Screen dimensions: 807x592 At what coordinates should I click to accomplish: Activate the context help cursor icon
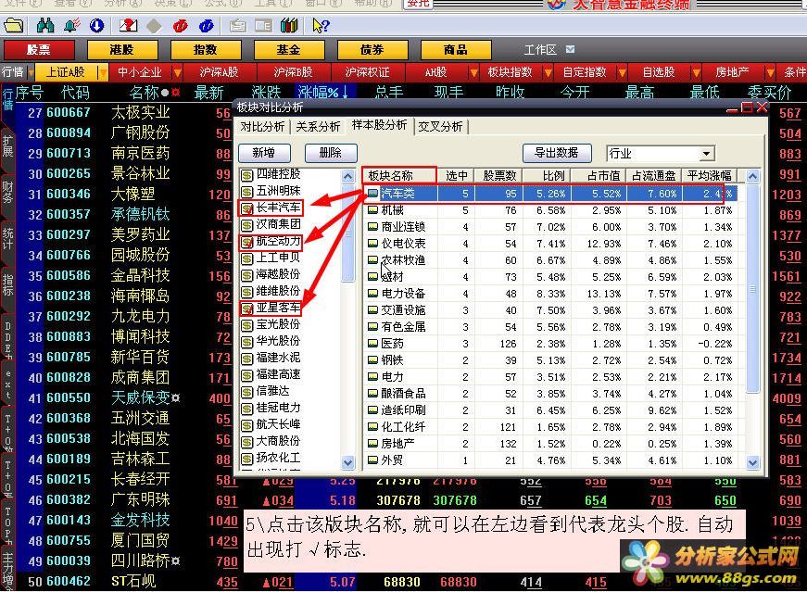(x=321, y=25)
